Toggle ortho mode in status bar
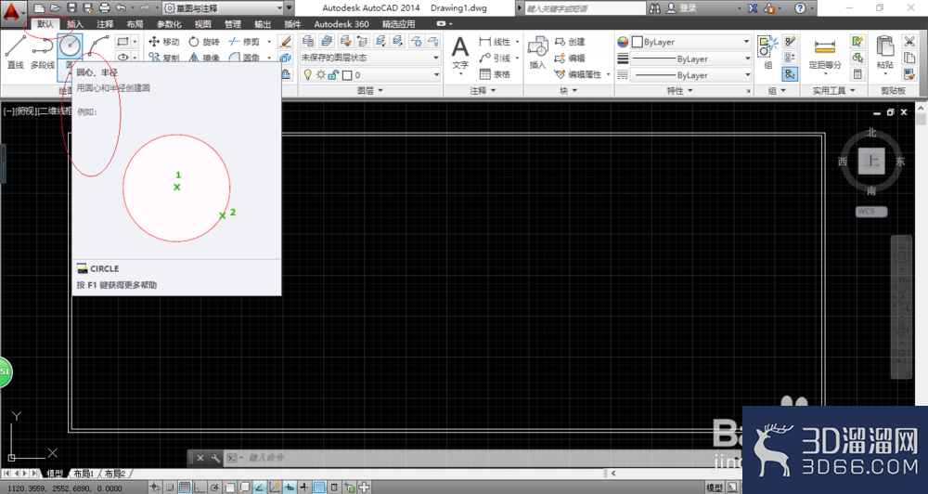This screenshot has width=928, height=494. [200, 487]
